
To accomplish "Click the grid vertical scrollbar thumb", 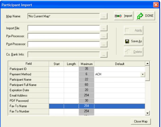I will (147, 73).
